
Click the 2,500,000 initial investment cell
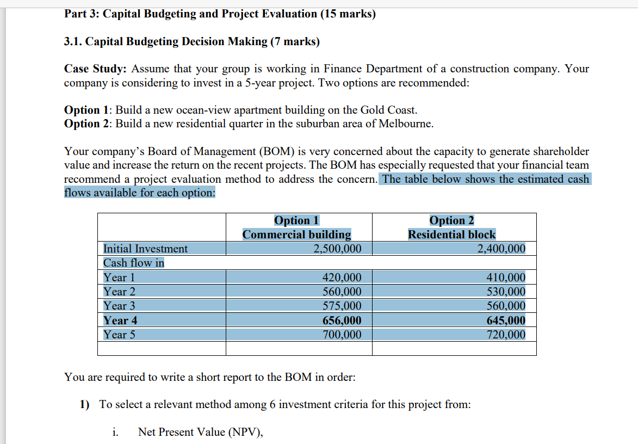(x=337, y=249)
